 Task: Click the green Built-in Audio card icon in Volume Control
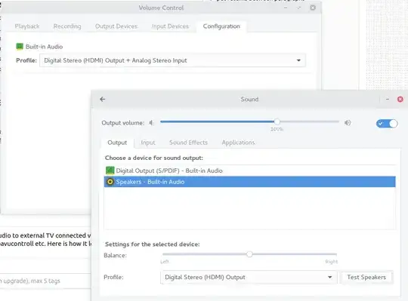click(x=20, y=47)
